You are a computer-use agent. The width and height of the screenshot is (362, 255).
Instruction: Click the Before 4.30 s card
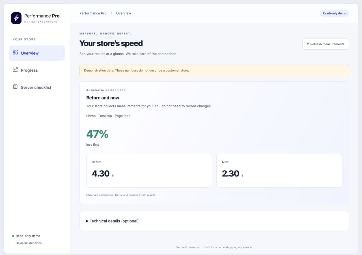pyautogui.click(x=149, y=171)
